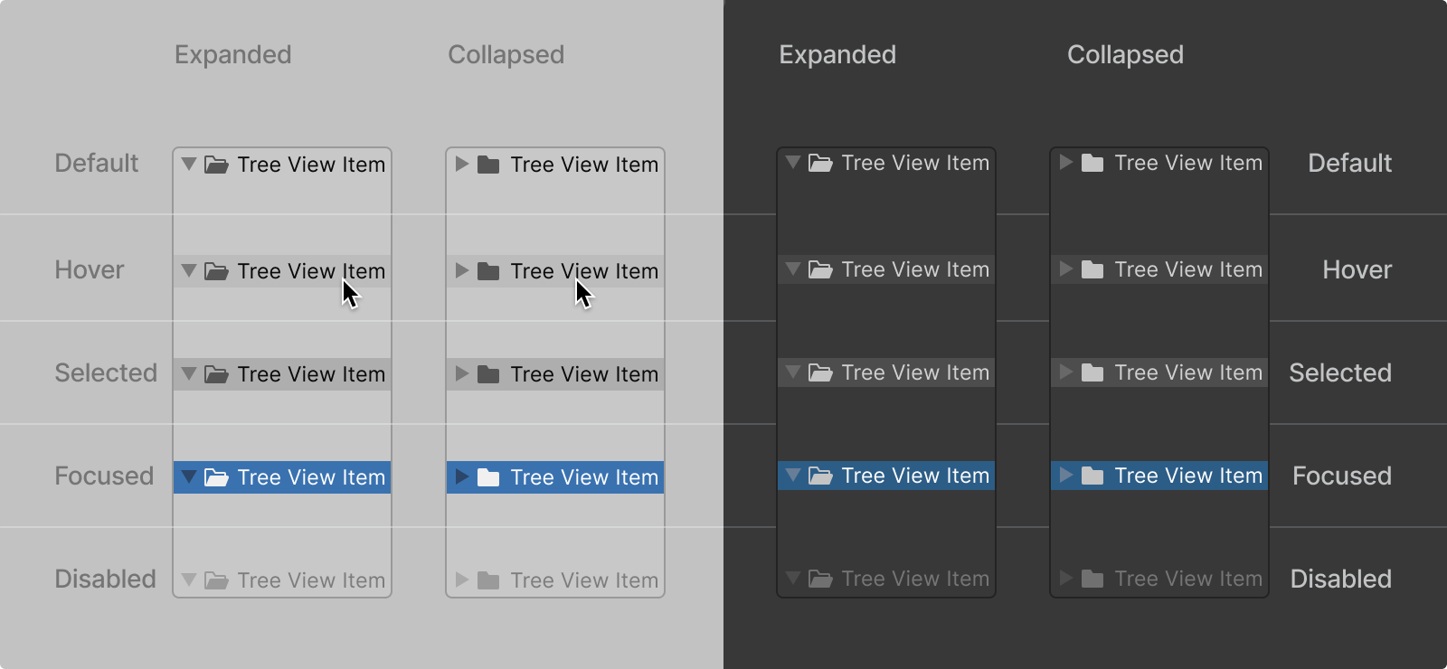Click the dark theme Collapsed column heading
The width and height of the screenshot is (1447, 669).
pos(1125,54)
